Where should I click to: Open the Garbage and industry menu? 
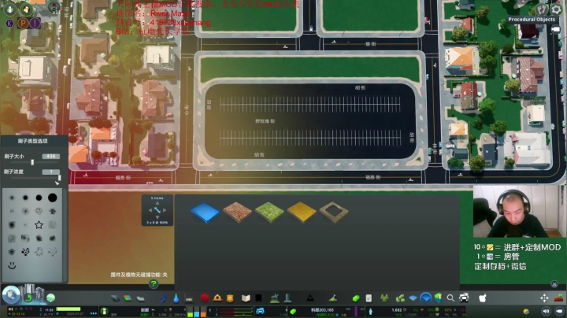(189, 298)
